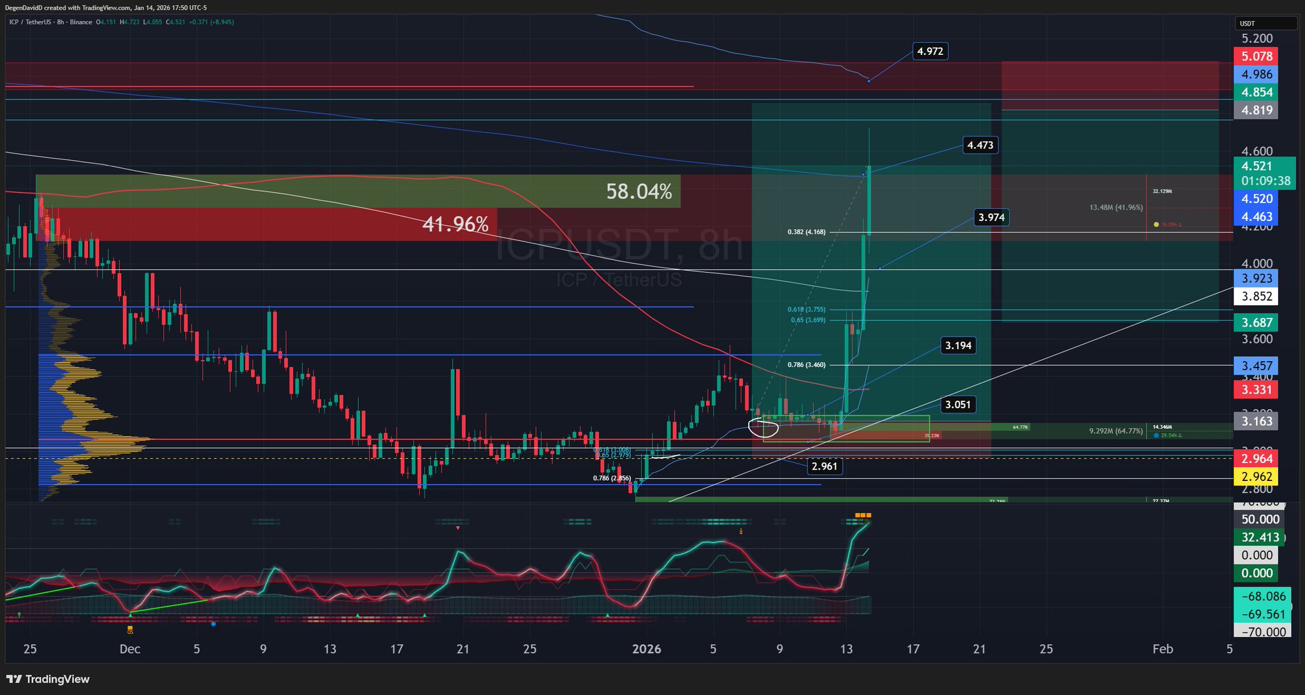Click the TradingView logo in bottom corner
The image size is (1305, 695).
[48, 679]
